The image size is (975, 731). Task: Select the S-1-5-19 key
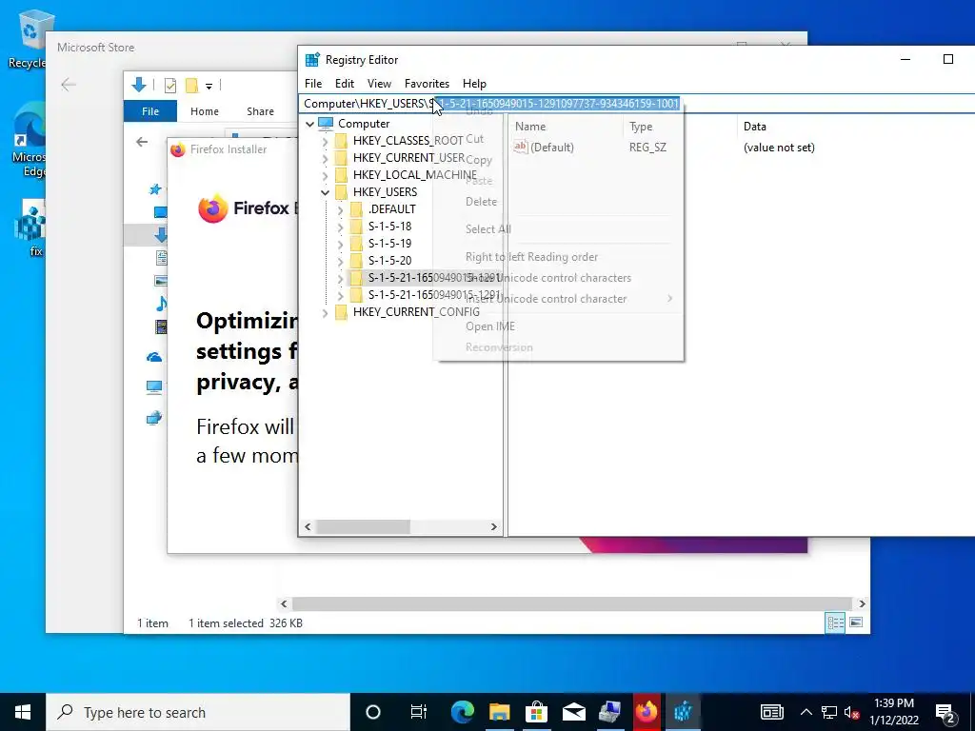tap(389, 244)
